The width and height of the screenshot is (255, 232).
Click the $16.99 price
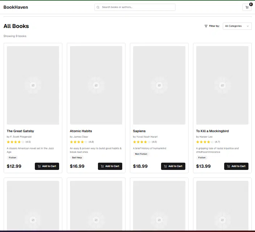(x=77, y=166)
